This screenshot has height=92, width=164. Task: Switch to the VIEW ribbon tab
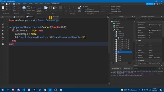click(x=41, y=4)
